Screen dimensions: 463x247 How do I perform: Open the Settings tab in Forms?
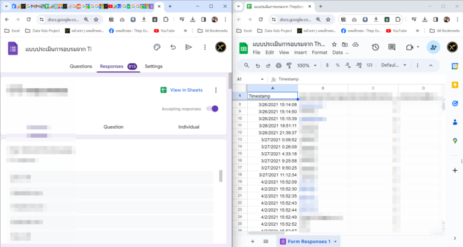tap(154, 66)
